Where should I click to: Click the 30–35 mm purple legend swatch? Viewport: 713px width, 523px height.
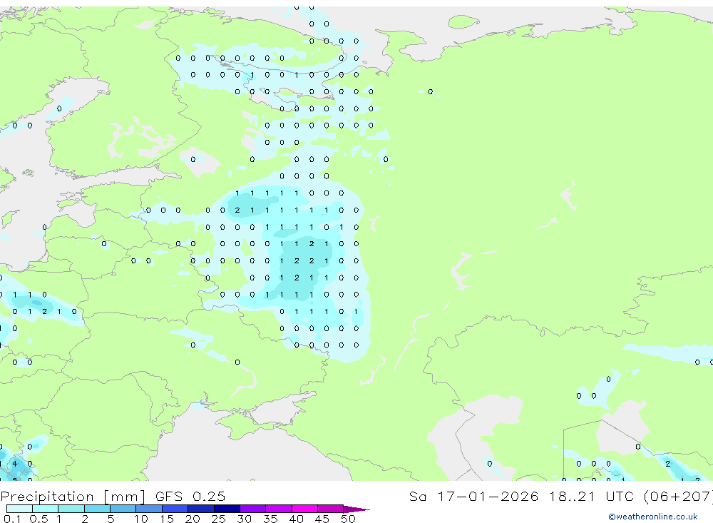252,509
